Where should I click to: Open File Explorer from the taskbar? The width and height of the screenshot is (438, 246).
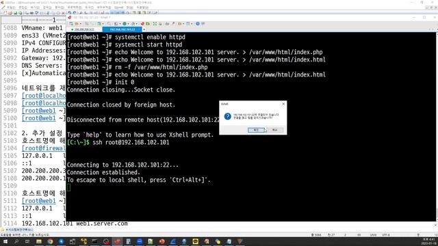coord(39,241)
